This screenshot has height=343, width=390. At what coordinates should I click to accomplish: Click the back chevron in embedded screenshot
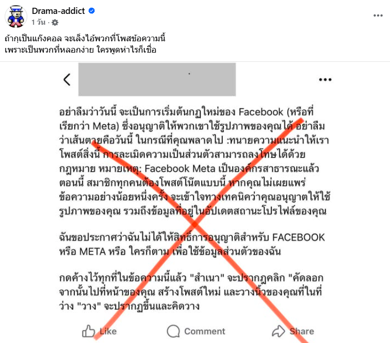point(67,79)
